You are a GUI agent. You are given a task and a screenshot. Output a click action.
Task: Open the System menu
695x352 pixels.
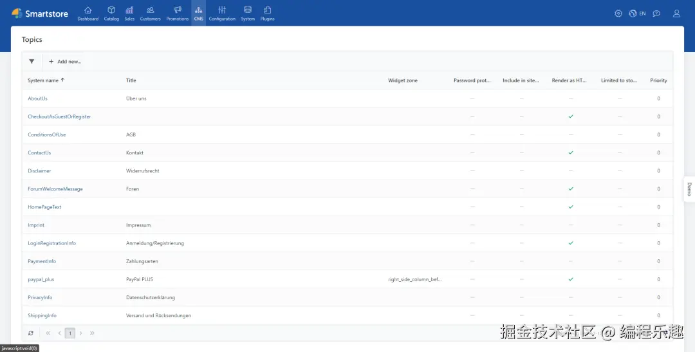pos(248,14)
